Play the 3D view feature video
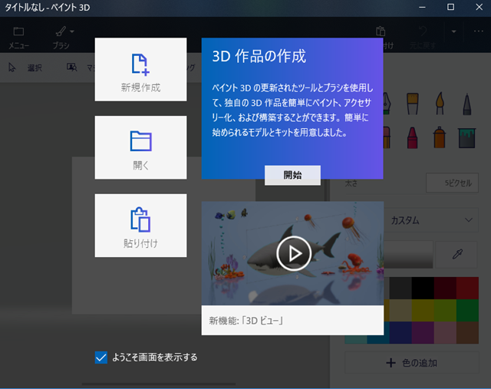The image size is (491, 389). pos(294,253)
